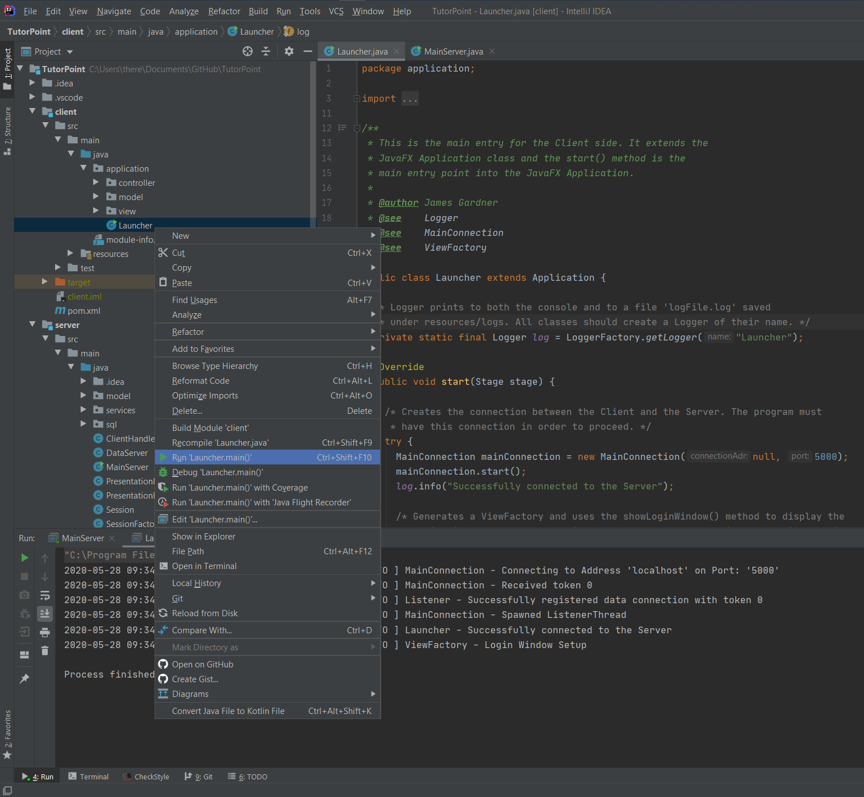Choose Reformat Code in context menu
864x797 pixels.
coord(268,381)
